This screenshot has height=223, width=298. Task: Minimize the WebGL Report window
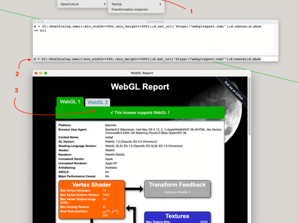[x=41, y=73]
